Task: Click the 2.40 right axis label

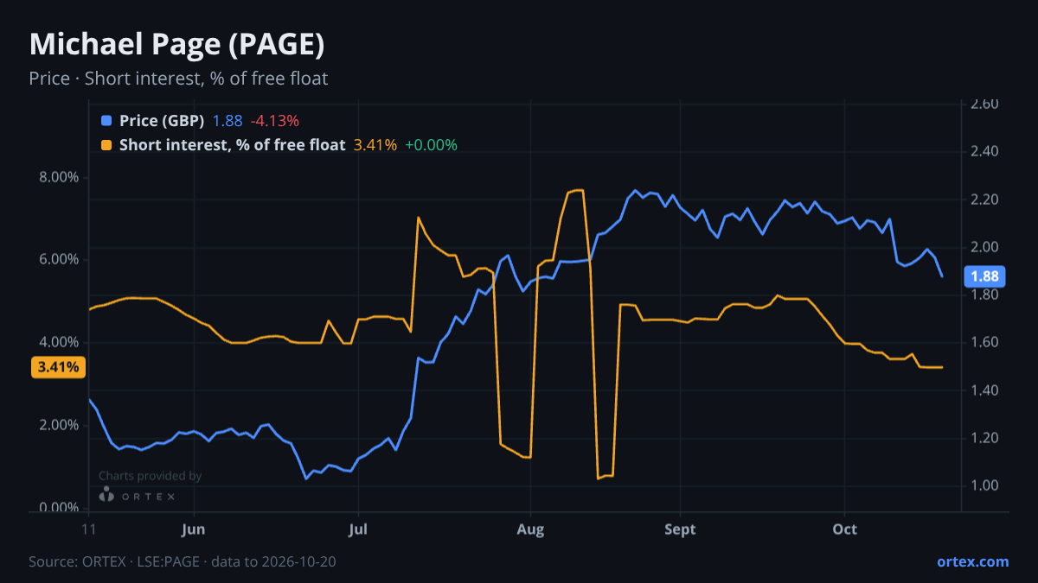Action: tap(985, 152)
